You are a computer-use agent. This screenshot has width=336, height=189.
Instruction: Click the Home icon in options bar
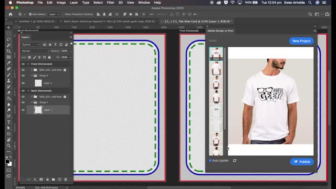(x=10, y=14)
